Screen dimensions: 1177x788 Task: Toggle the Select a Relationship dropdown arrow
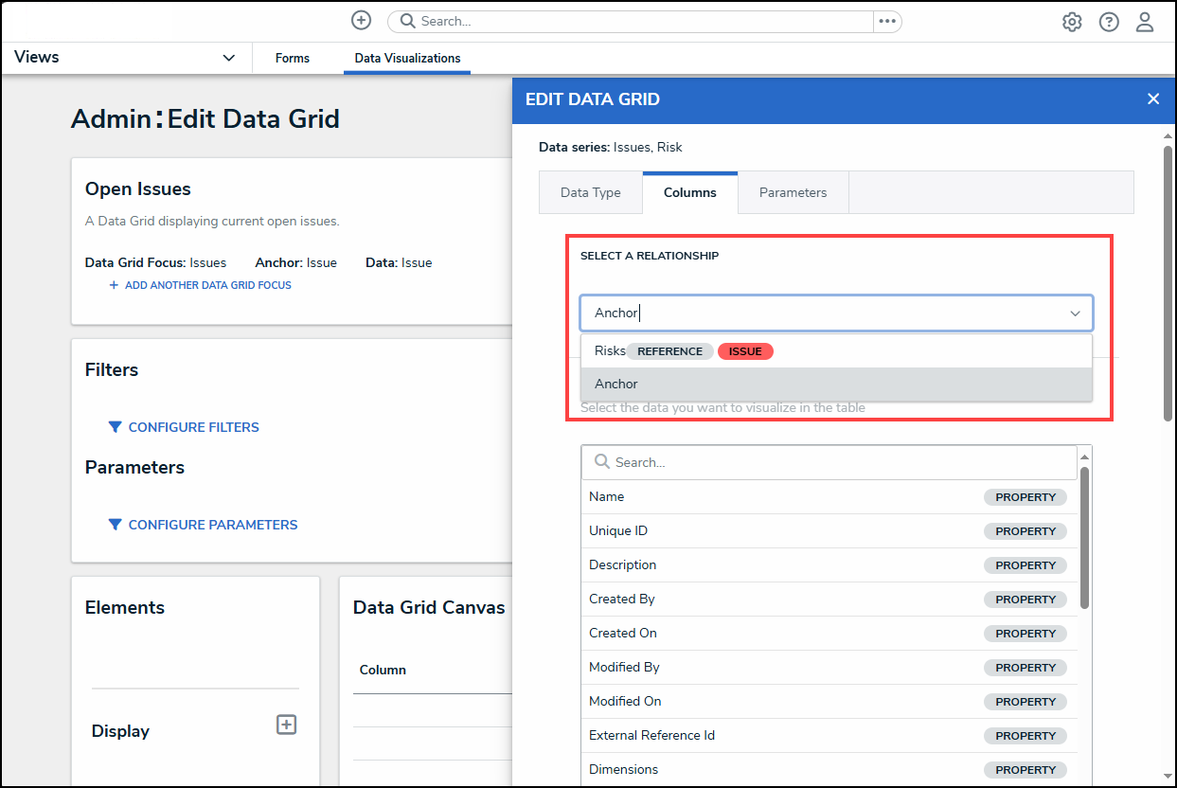coord(1075,313)
